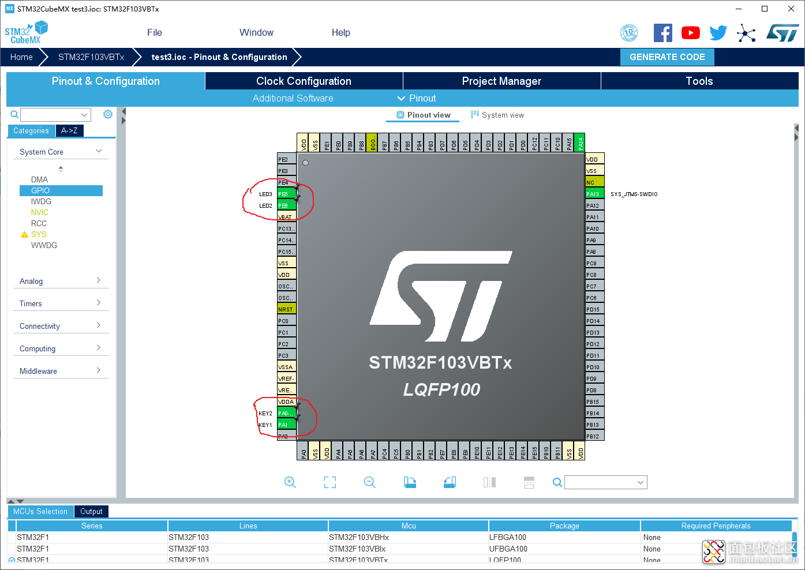The image size is (805, 570).
Task: Open the Facebook page icon
Action: click(662, 33)
